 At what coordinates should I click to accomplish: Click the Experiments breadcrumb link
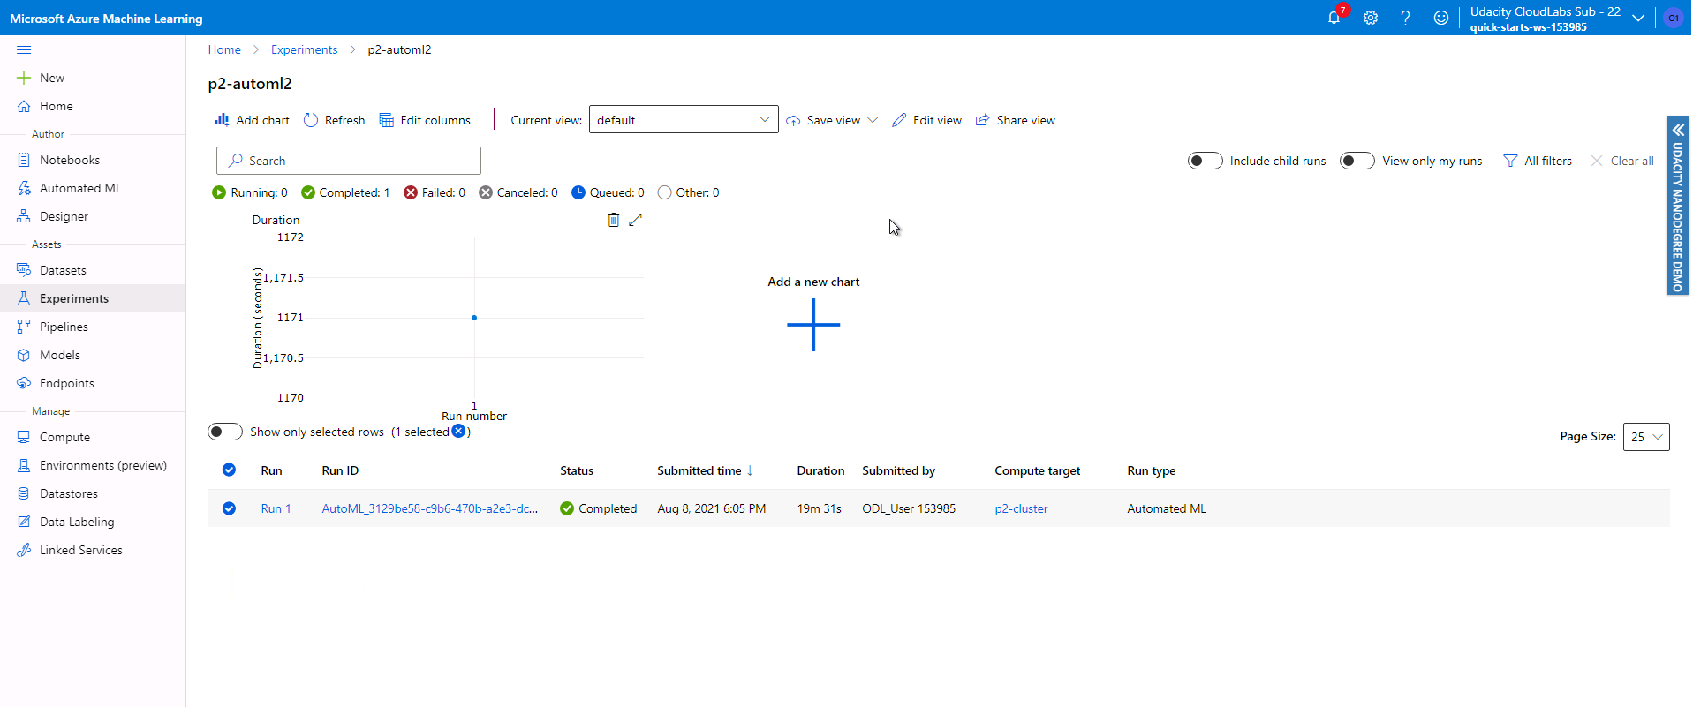point(304,49)
